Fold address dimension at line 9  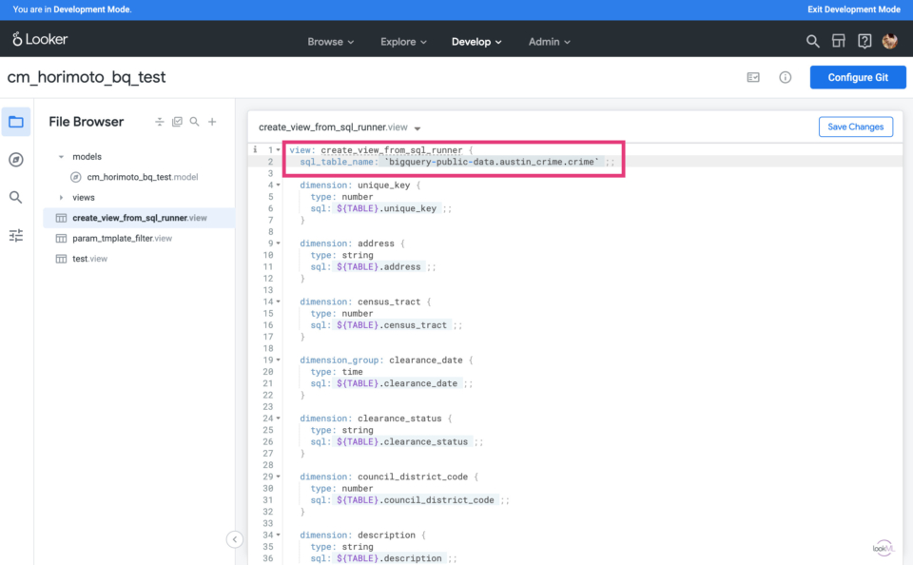click(279, 244)
